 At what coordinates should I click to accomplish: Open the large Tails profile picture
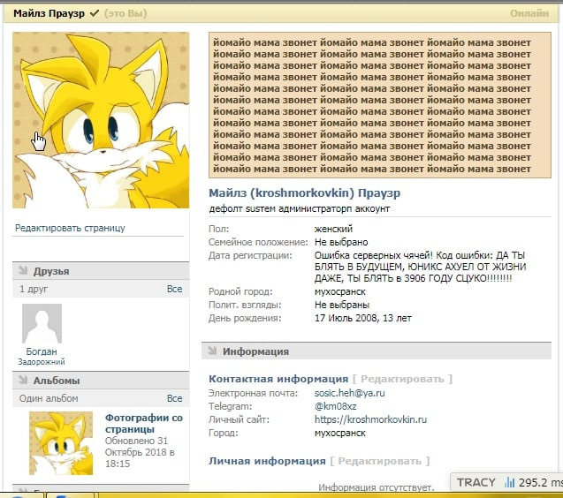[x=101, y=120]
